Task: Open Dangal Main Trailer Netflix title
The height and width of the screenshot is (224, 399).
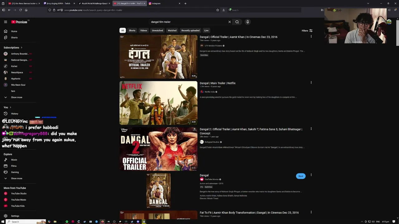Action: [x=218, y=83]
